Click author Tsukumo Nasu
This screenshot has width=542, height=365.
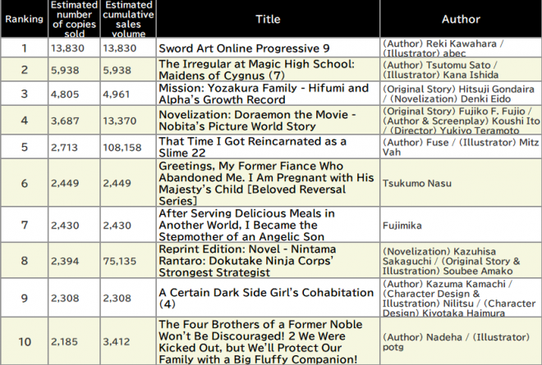click(x=417, y=183)
